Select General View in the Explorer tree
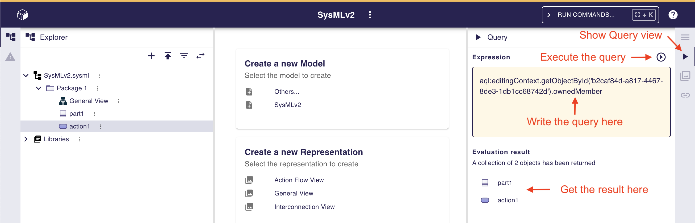The height and width of the screenshot is (223, 695). click(x=89, y=101)
